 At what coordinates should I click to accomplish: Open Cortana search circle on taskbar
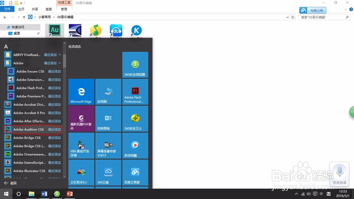pos(19,194)
